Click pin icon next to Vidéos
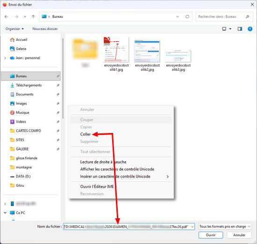 pos(58,122)
